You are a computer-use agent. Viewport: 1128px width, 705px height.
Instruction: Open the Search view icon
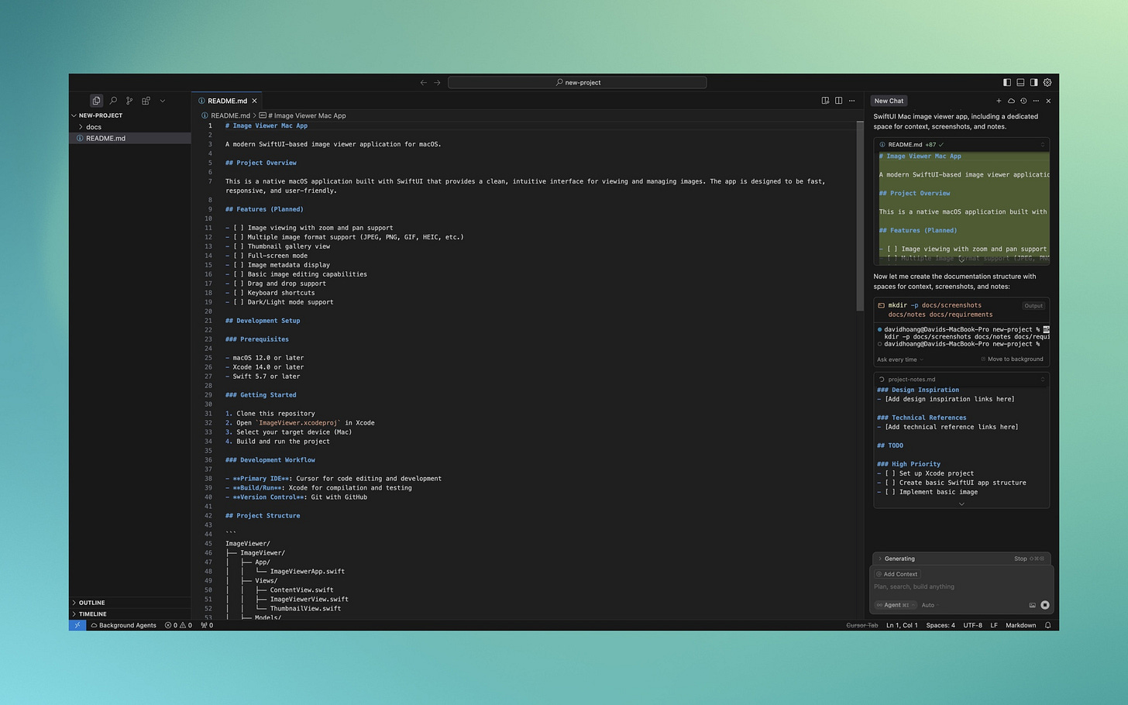click(x=113, y=101)
